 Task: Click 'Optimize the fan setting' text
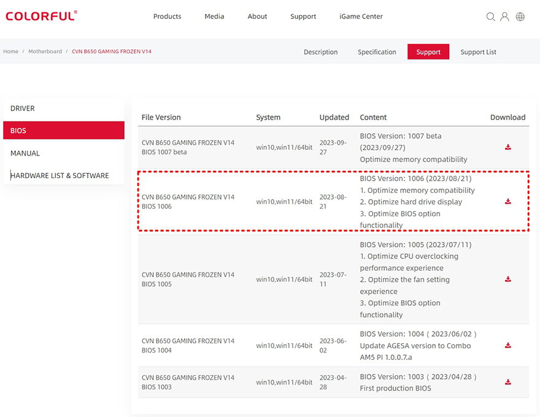click(x=409, y=279)
